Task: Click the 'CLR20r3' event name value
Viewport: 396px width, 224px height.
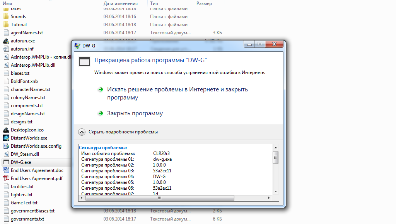Action: point(161,153)
